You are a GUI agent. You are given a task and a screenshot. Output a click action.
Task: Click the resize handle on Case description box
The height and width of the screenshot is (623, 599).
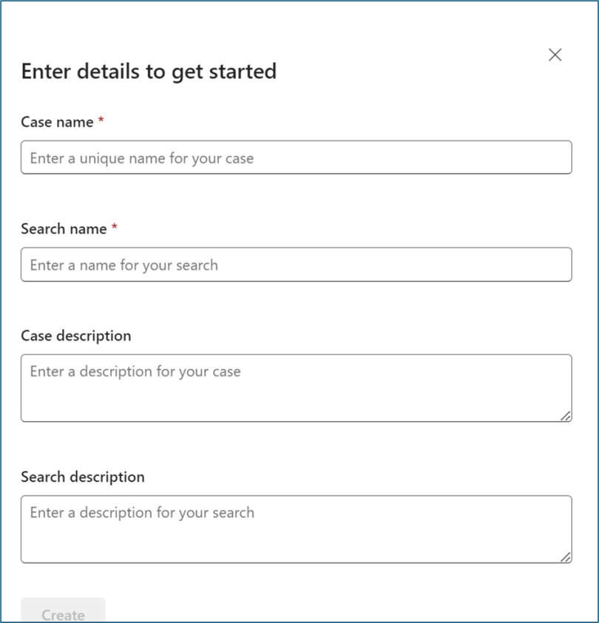tap(566, 417)
